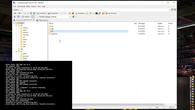Switch to the anonymous@10.50.227.143 session tab
Viewport: 195px width, 110px height.
coord(24,20)
